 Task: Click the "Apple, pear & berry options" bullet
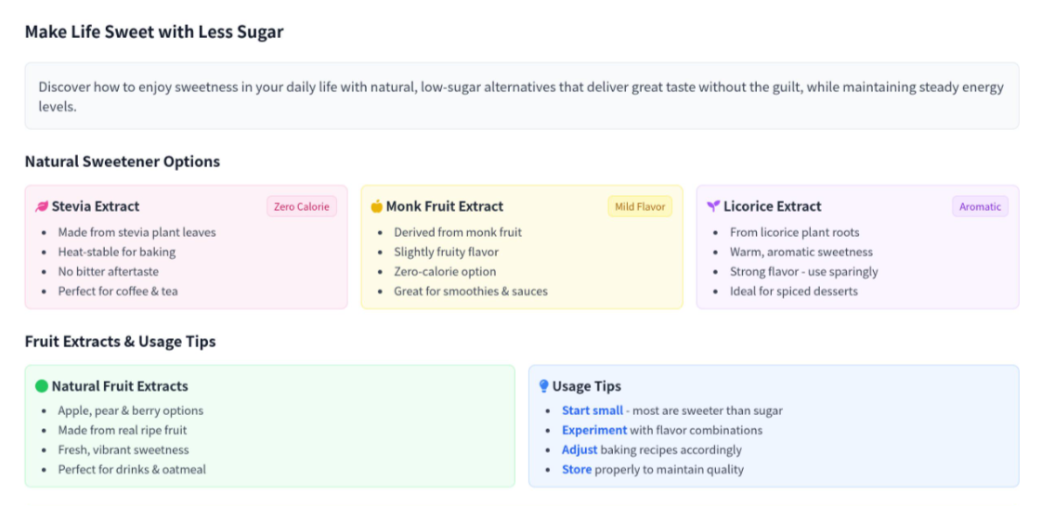click(x=131, y=410)
